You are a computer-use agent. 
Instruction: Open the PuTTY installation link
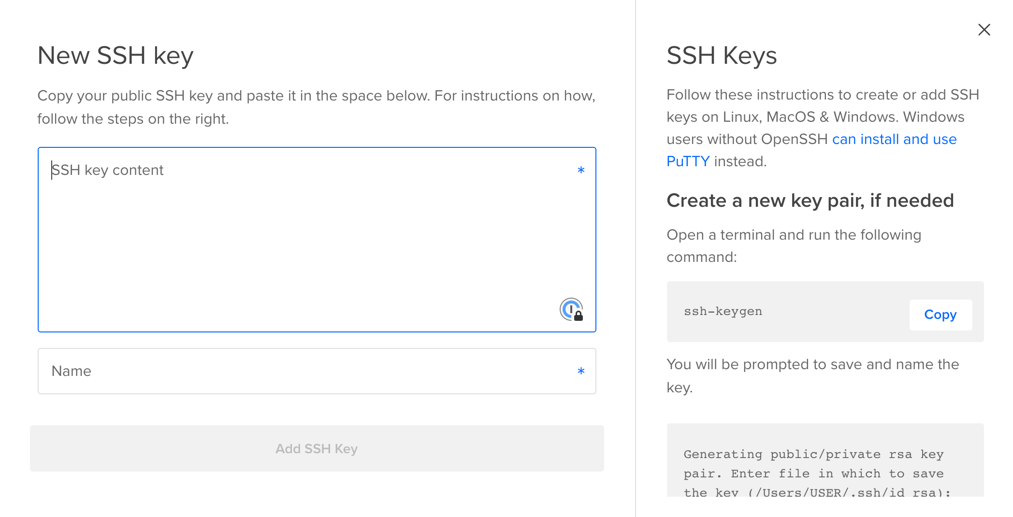[688, 161]
